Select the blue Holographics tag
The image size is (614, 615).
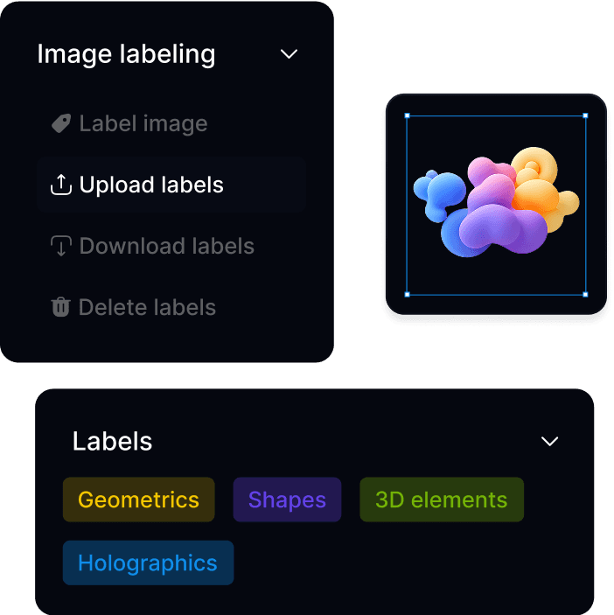pos(148,563)
